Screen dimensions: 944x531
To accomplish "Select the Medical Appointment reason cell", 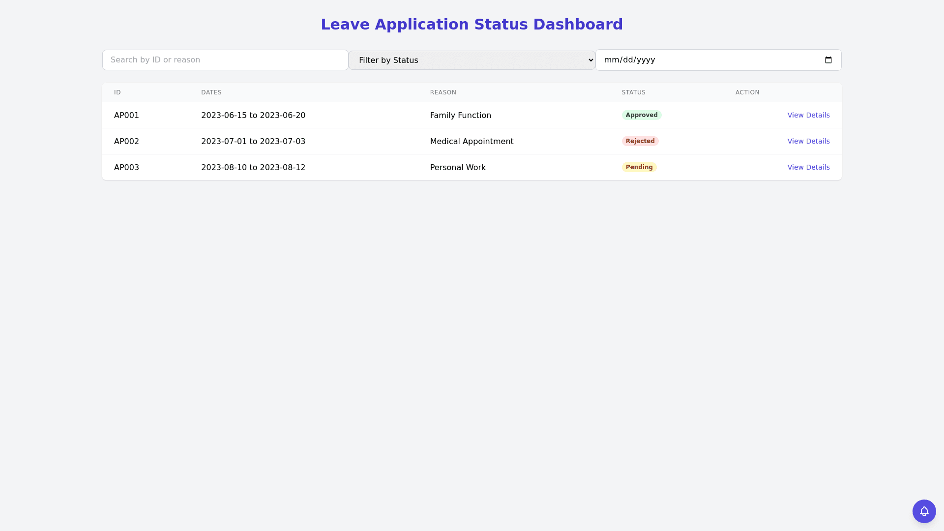I will tap(472, 141).
